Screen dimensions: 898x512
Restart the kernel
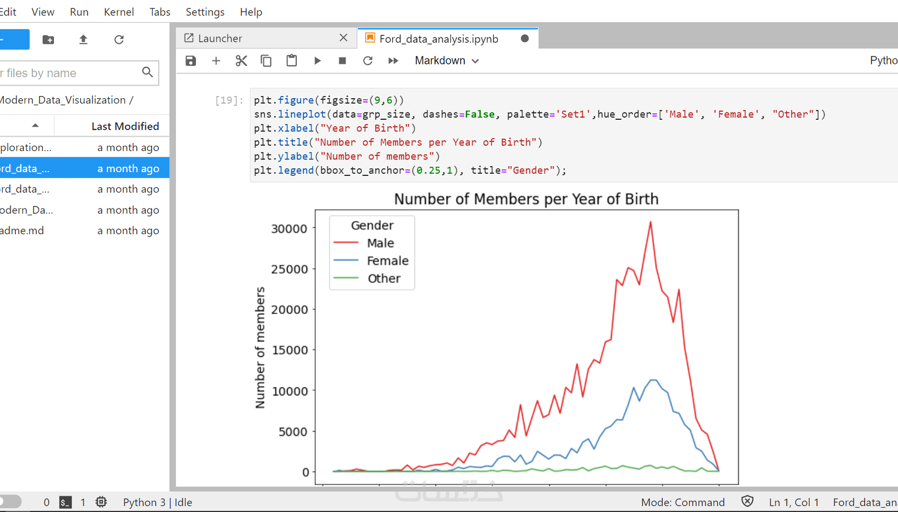368,60
